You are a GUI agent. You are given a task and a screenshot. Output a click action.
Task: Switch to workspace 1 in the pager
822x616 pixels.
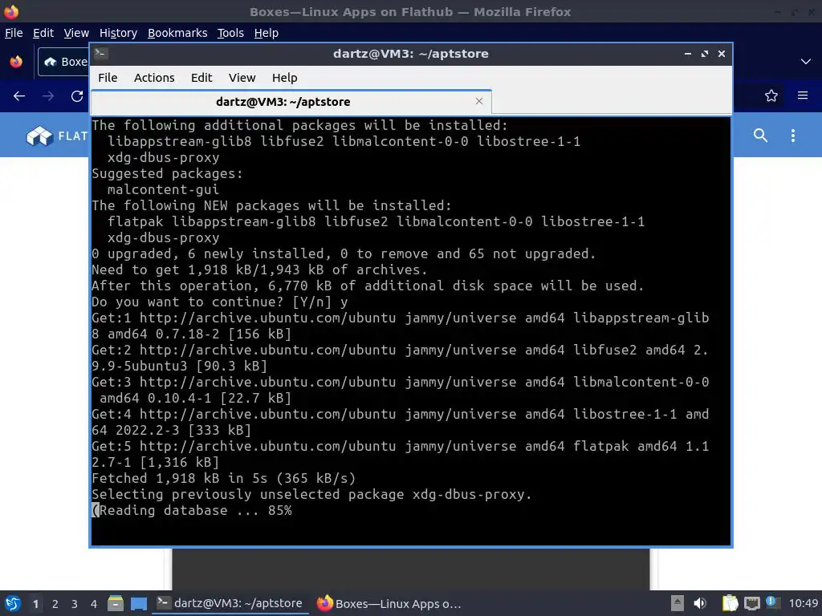pos(35,604)
